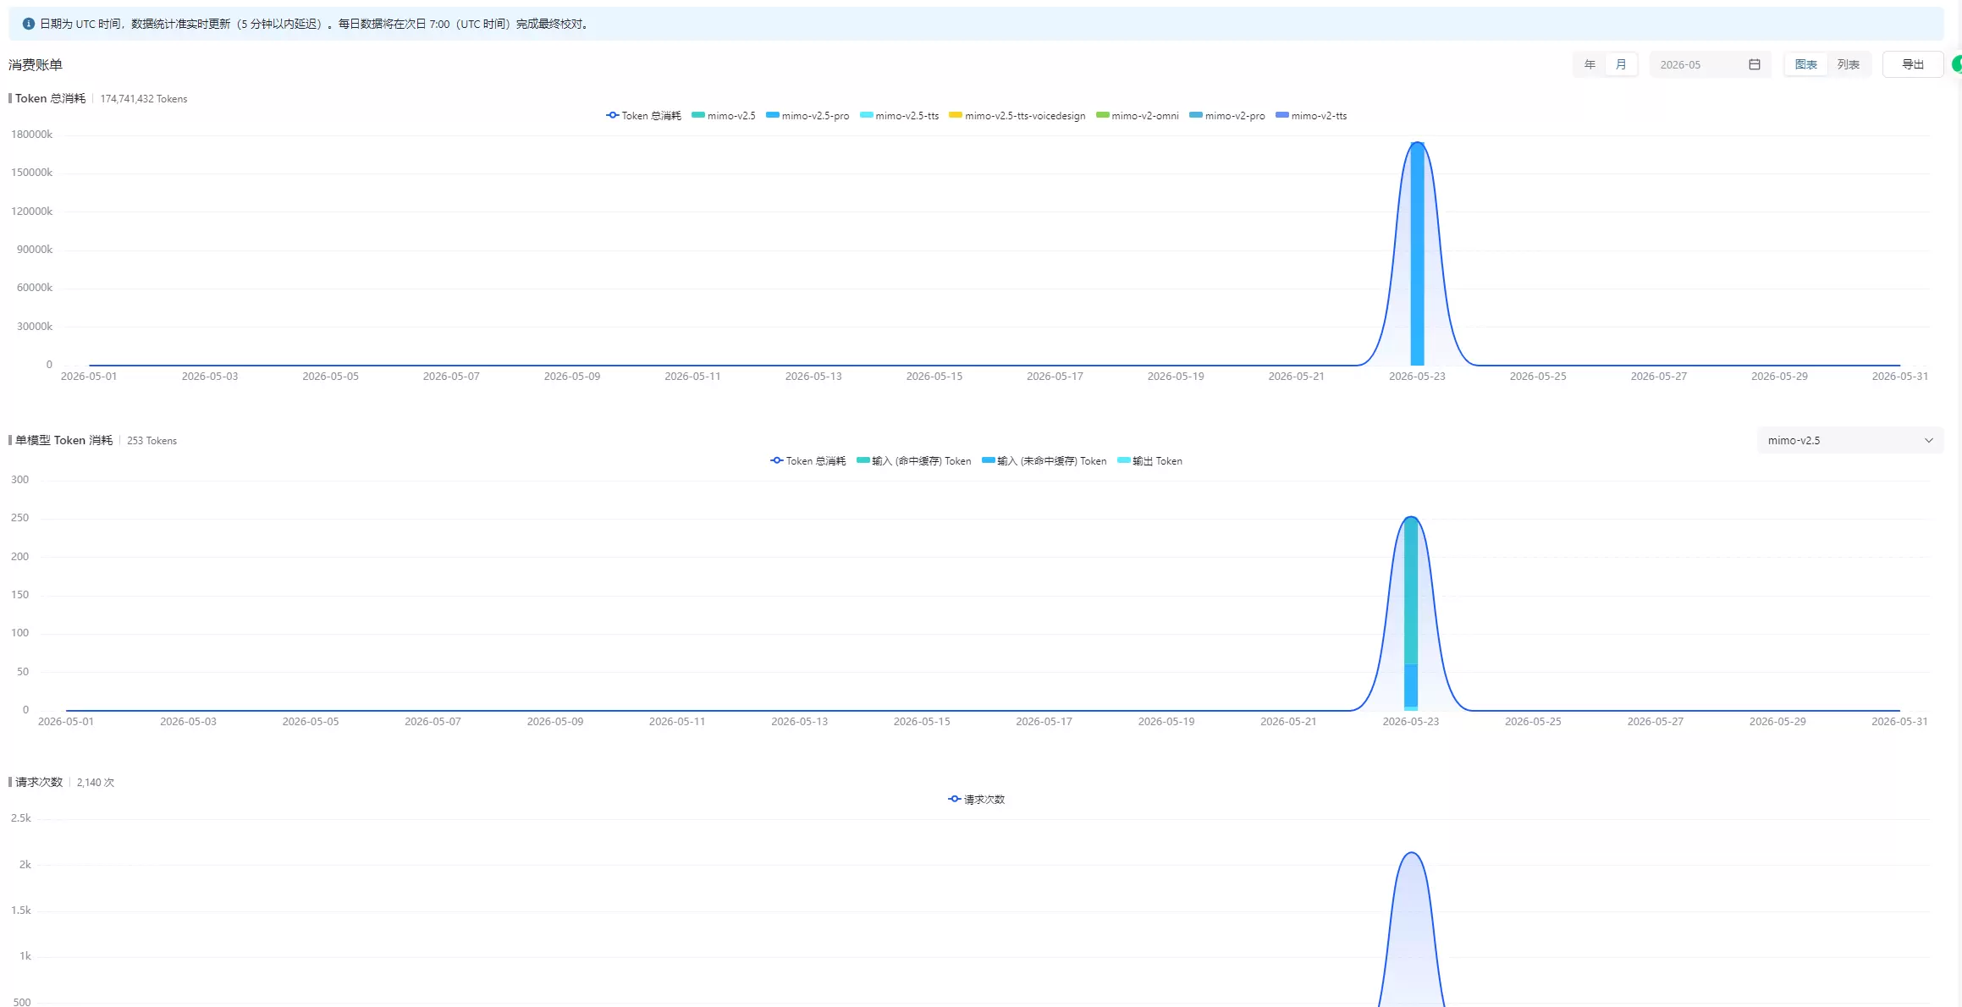Toggle the mimo-v2.5-pro legend series
This screenshot has width=1962, height=1007.
click(807, 116)
